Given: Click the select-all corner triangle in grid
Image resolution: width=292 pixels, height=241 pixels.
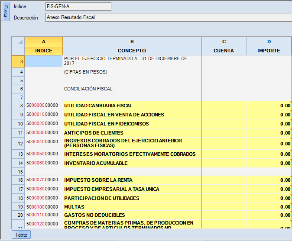Looking at the screenshot, I should [x=20, y=42].
